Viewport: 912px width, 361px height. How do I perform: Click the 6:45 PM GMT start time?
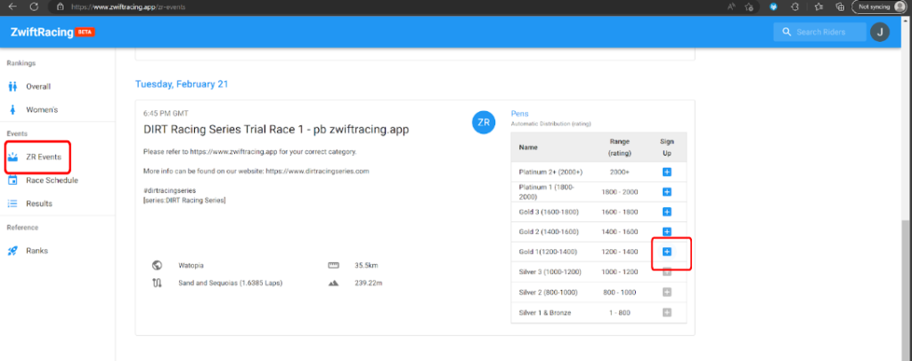click(166, 114)
